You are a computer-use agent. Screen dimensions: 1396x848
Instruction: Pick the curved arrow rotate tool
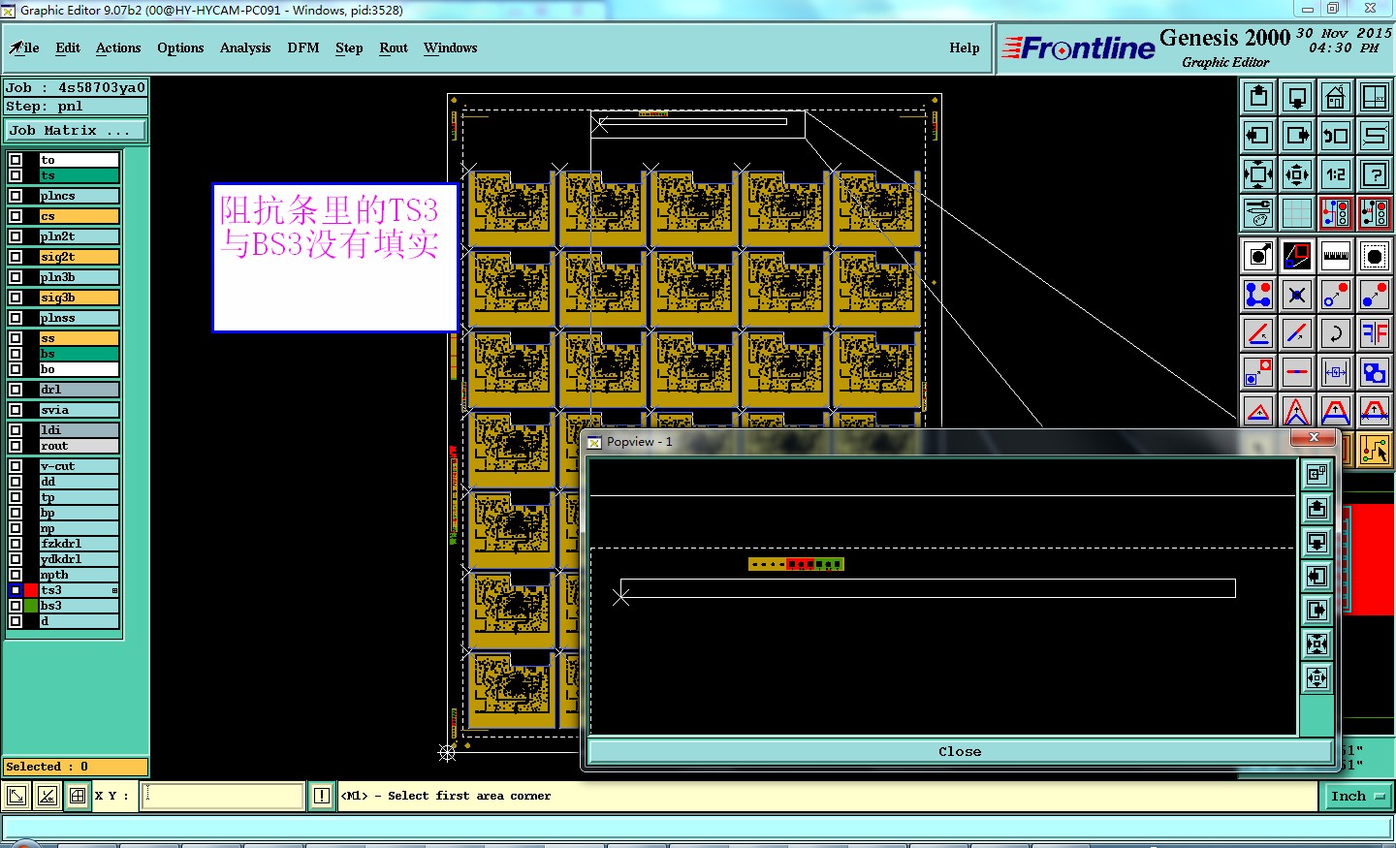[1336, 333]
